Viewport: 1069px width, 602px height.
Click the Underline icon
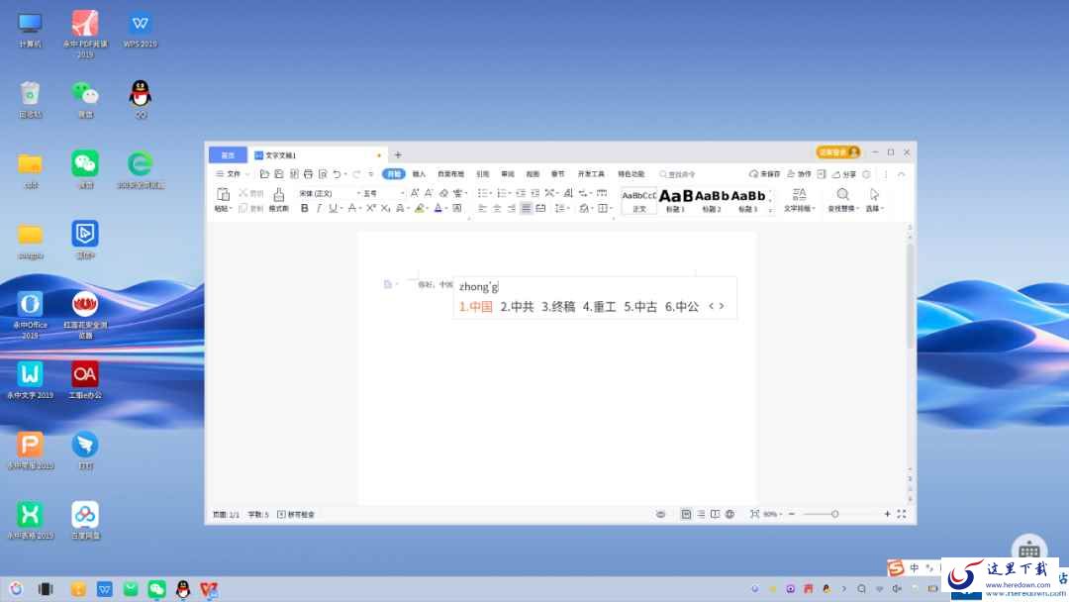pos(333,209)
